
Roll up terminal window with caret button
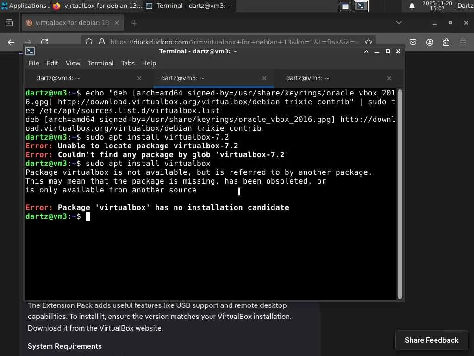(x=366, y=51)
